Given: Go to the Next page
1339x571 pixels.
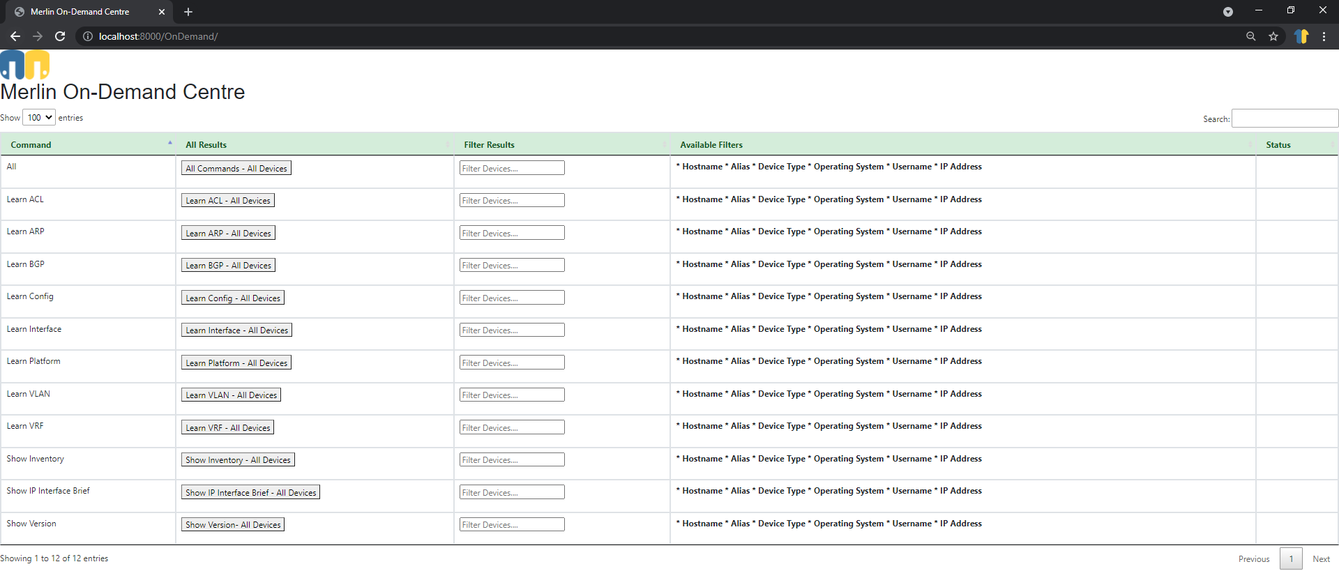Looking at the screenshot, I should tap(1321, 559).
